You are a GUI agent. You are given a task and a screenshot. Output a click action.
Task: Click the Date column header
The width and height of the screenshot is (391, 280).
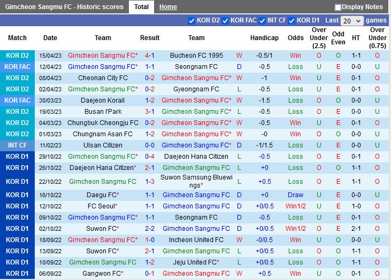[x=50, y=38]
